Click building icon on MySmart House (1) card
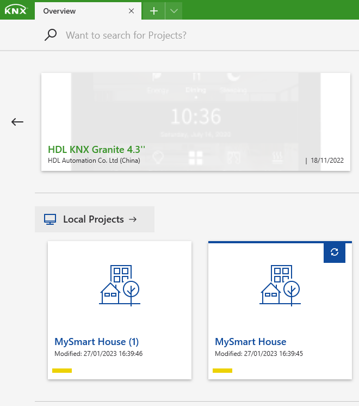359x406 pixels. (120, 285)
